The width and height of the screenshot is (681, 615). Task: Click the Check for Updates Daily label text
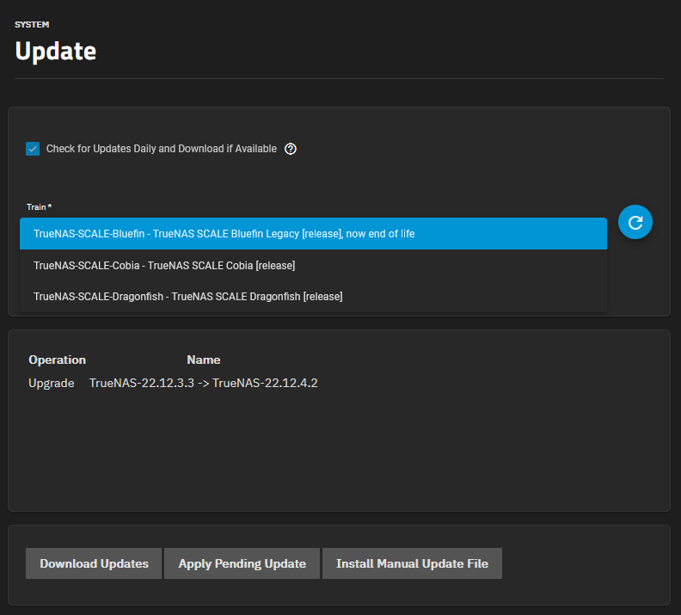coord(161,149)
